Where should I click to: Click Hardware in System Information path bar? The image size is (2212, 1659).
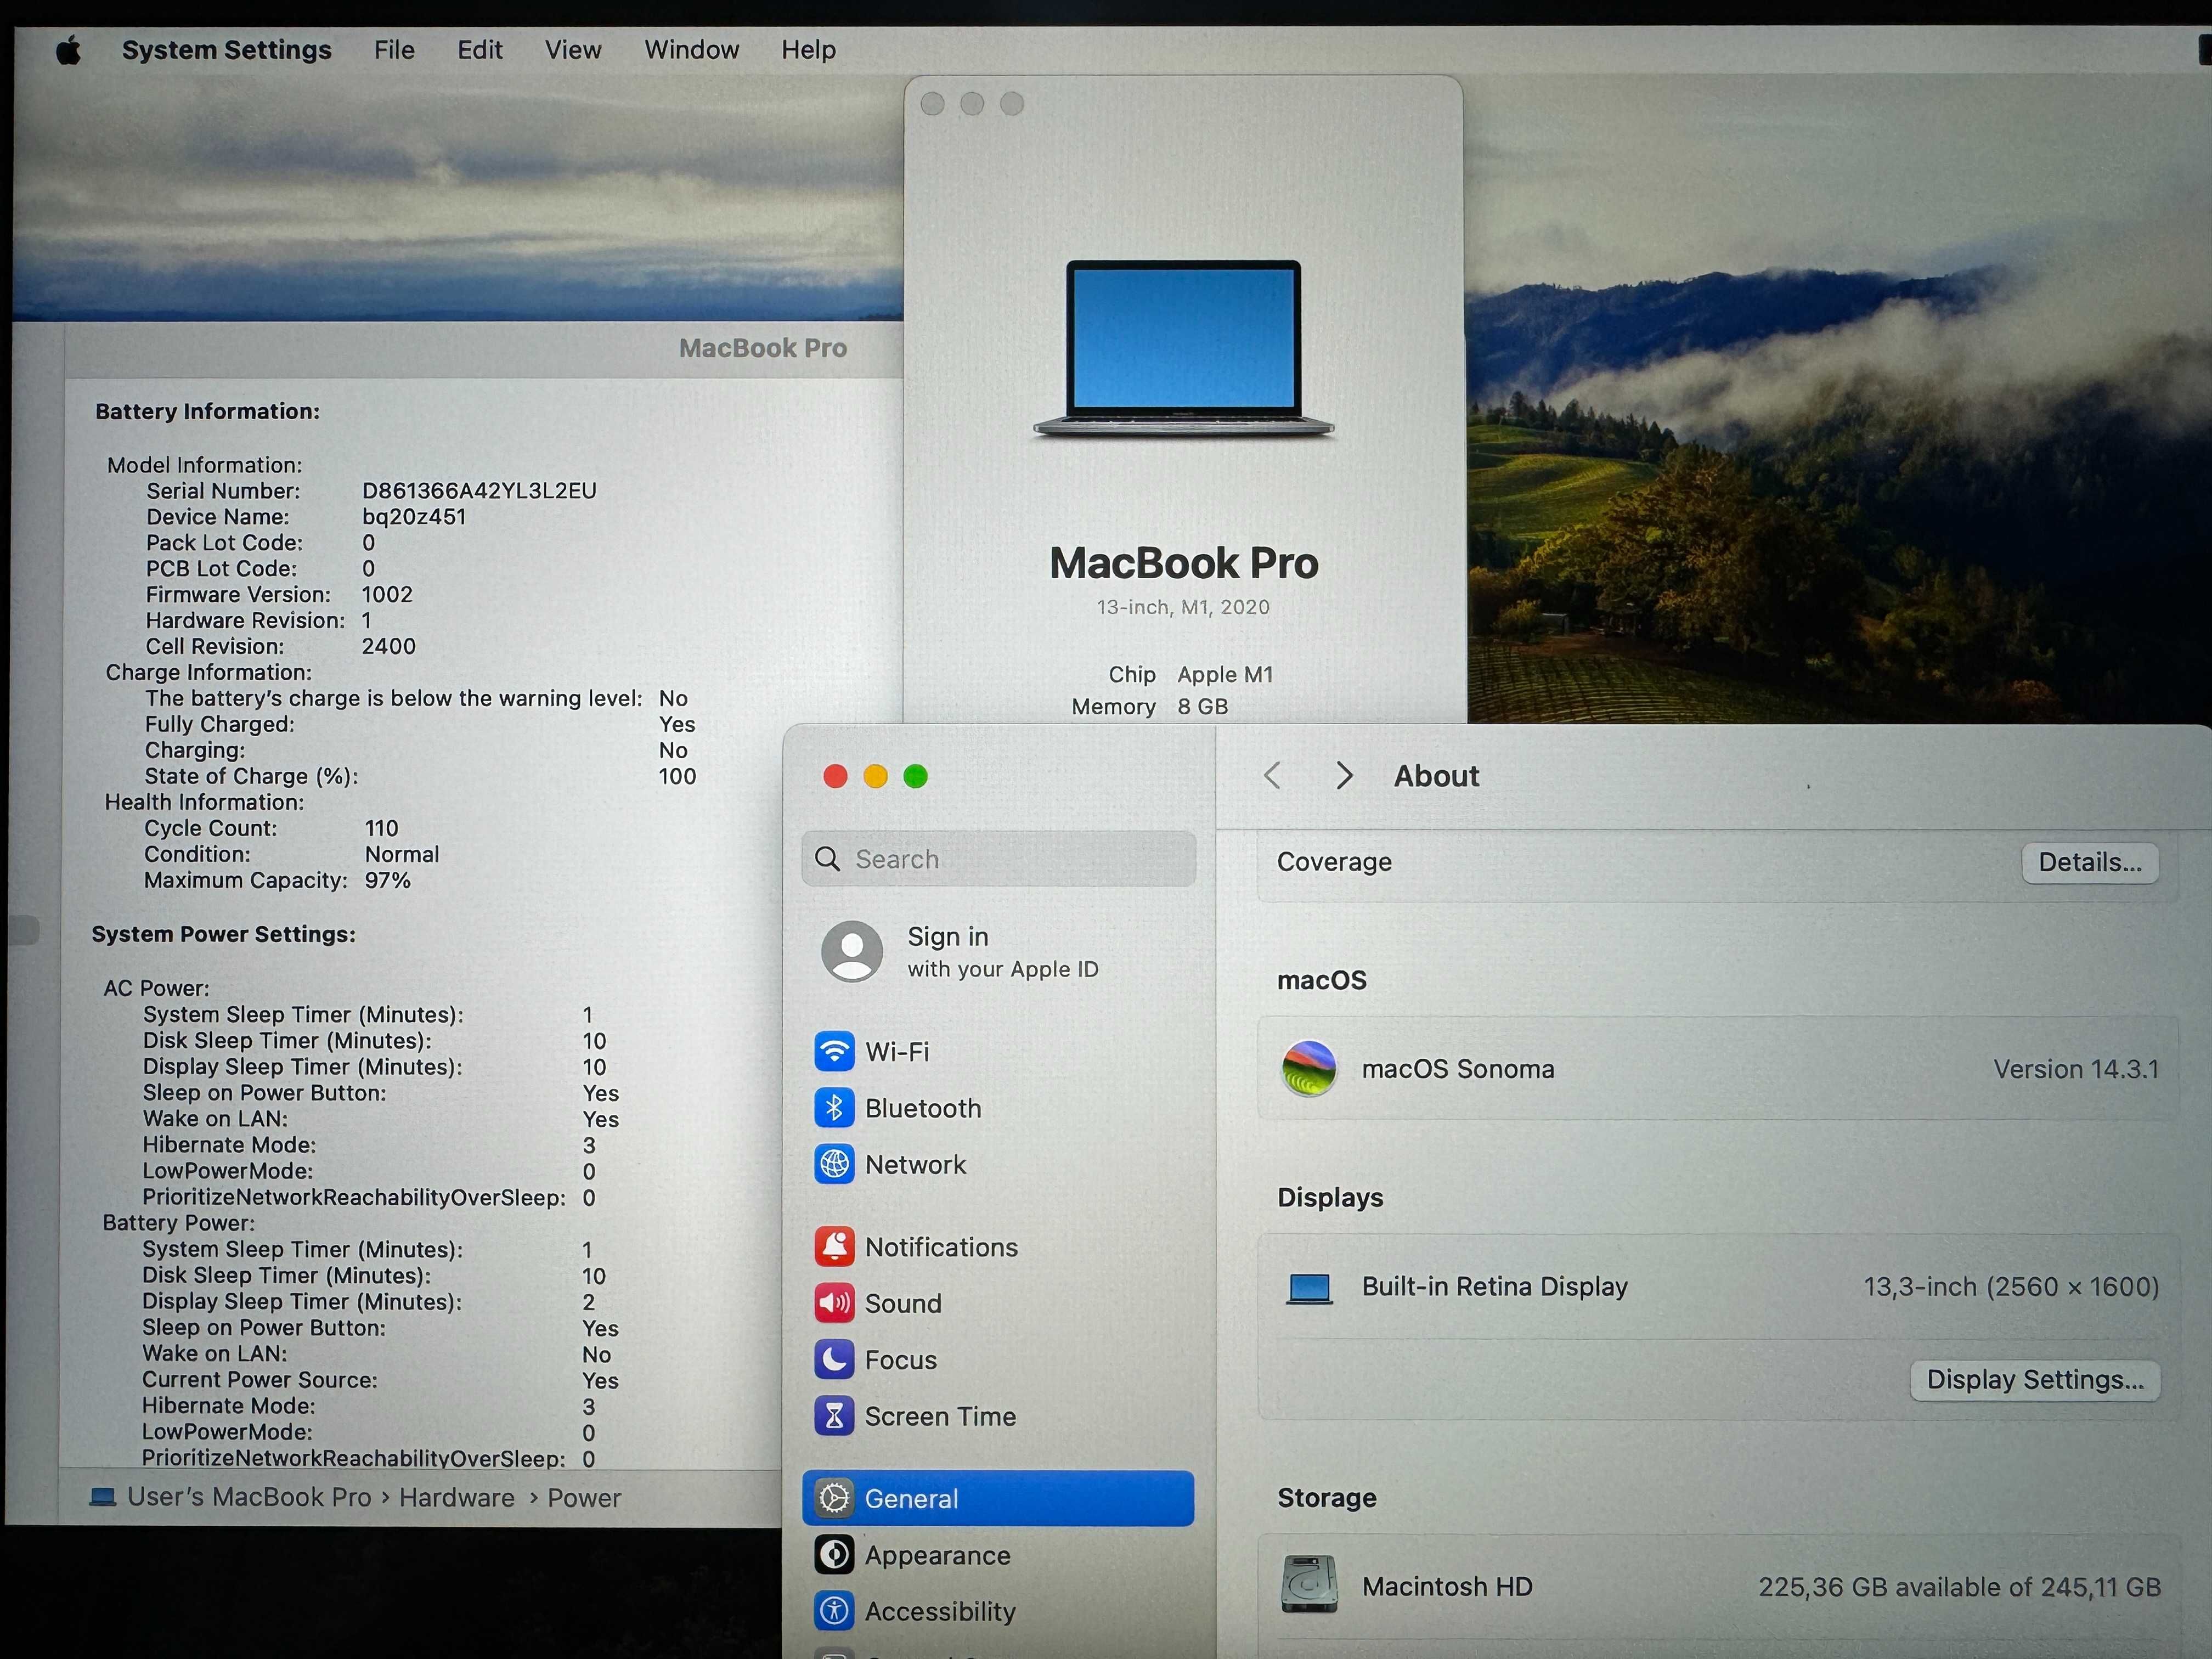point(457,1497)
